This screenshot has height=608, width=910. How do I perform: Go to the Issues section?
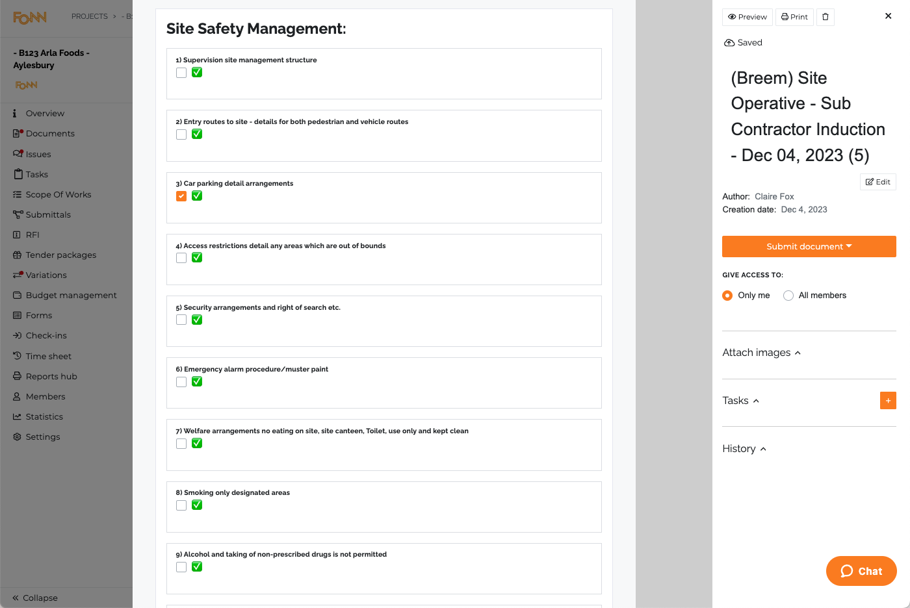pyautogui.click(x=38, y=154)
